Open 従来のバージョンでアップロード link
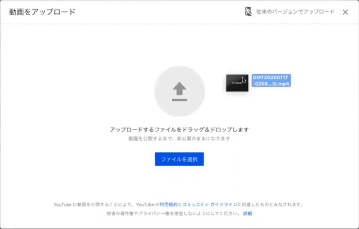This screenshot has height=229, width=359. tap(294, 12)
